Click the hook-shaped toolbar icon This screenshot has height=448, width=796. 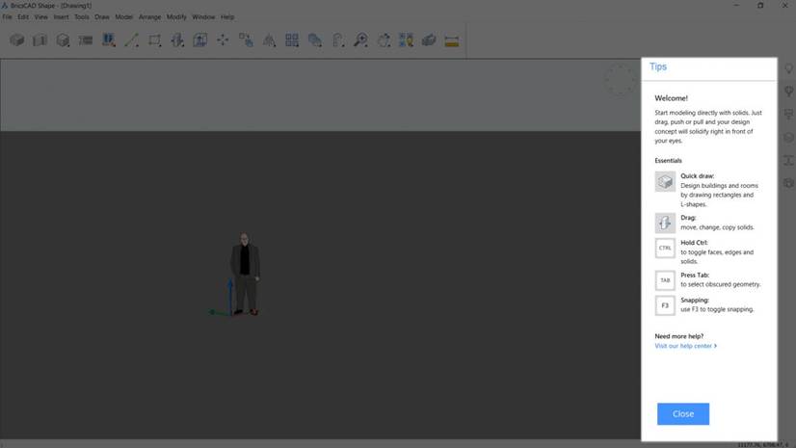click(338, 40)
